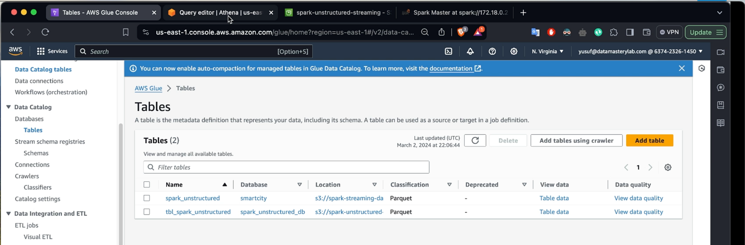Open Databases in sidebar

pyautogui.click(x=29, y=119)
